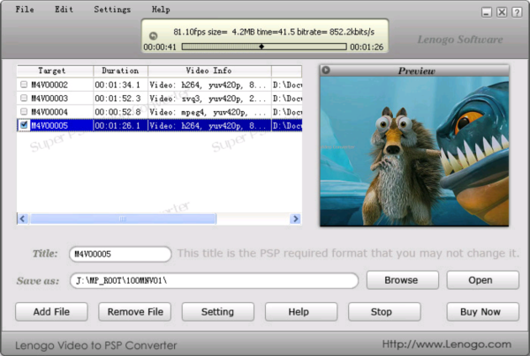Image resolution: width=530 pixels, height=356 pixels.
Task: Click the Add File button
Action: click(51, 312)
